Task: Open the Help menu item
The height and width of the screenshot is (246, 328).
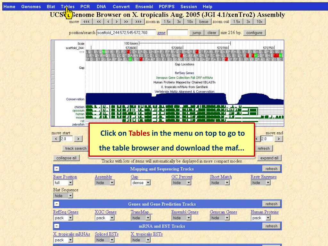Action: [x=208, y=7]
